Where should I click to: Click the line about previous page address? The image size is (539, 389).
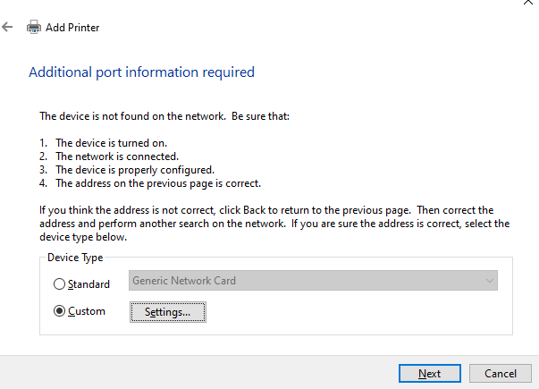pos(157,182)
